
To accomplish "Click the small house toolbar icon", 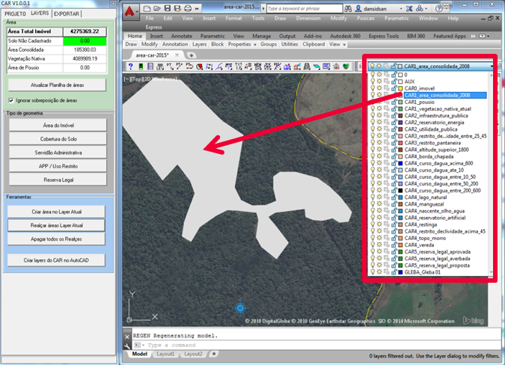I will click(336, 67).
